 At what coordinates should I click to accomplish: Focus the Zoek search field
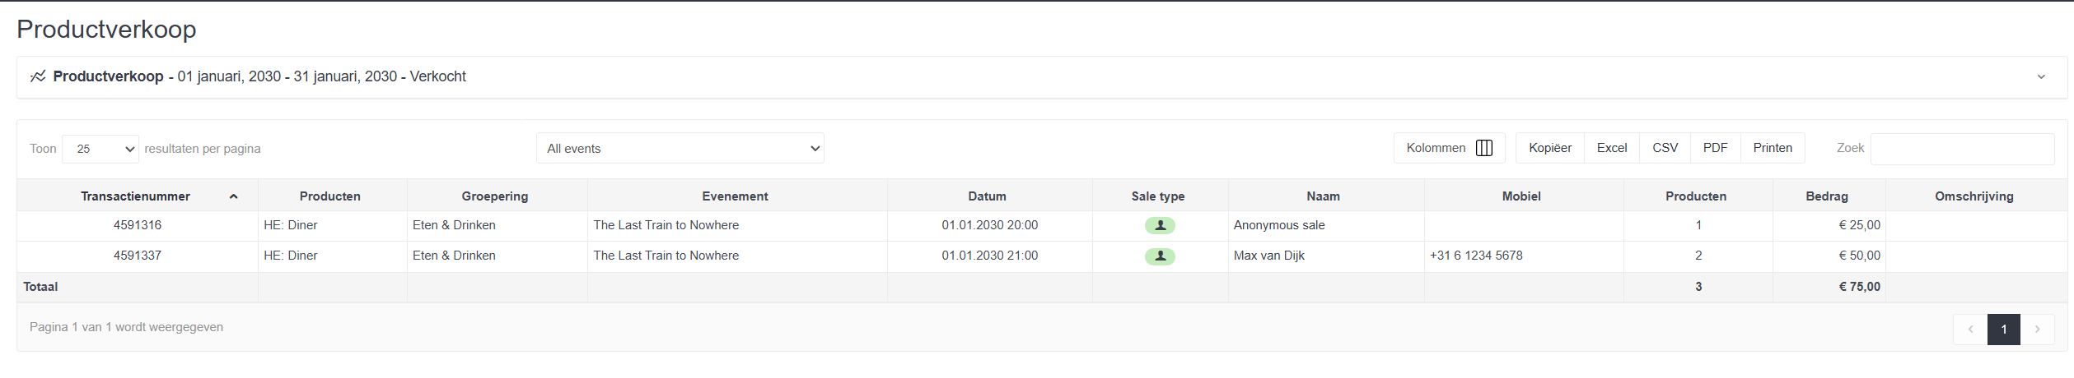coord(1962,149)
